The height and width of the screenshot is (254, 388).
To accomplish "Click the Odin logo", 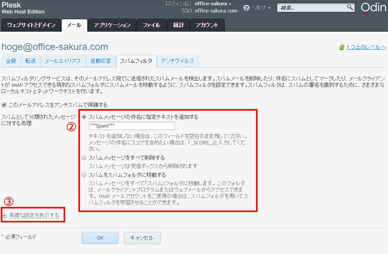I will [x=373, y=8].
